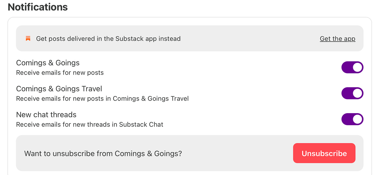Click the "Want to unsubscribe" question text
The width and height of the screenshot is (375, 175).
[x=103, y=153]
